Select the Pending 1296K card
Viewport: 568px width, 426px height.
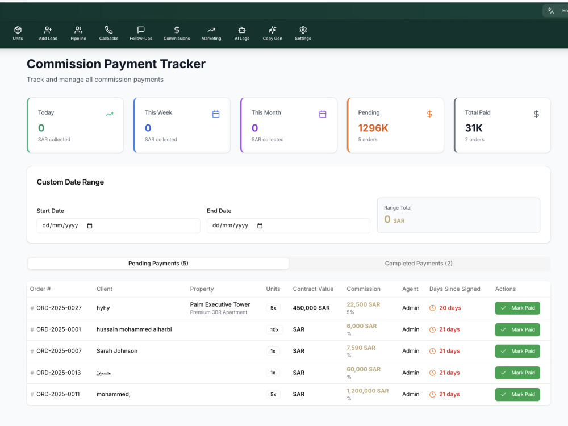[395, 125]
